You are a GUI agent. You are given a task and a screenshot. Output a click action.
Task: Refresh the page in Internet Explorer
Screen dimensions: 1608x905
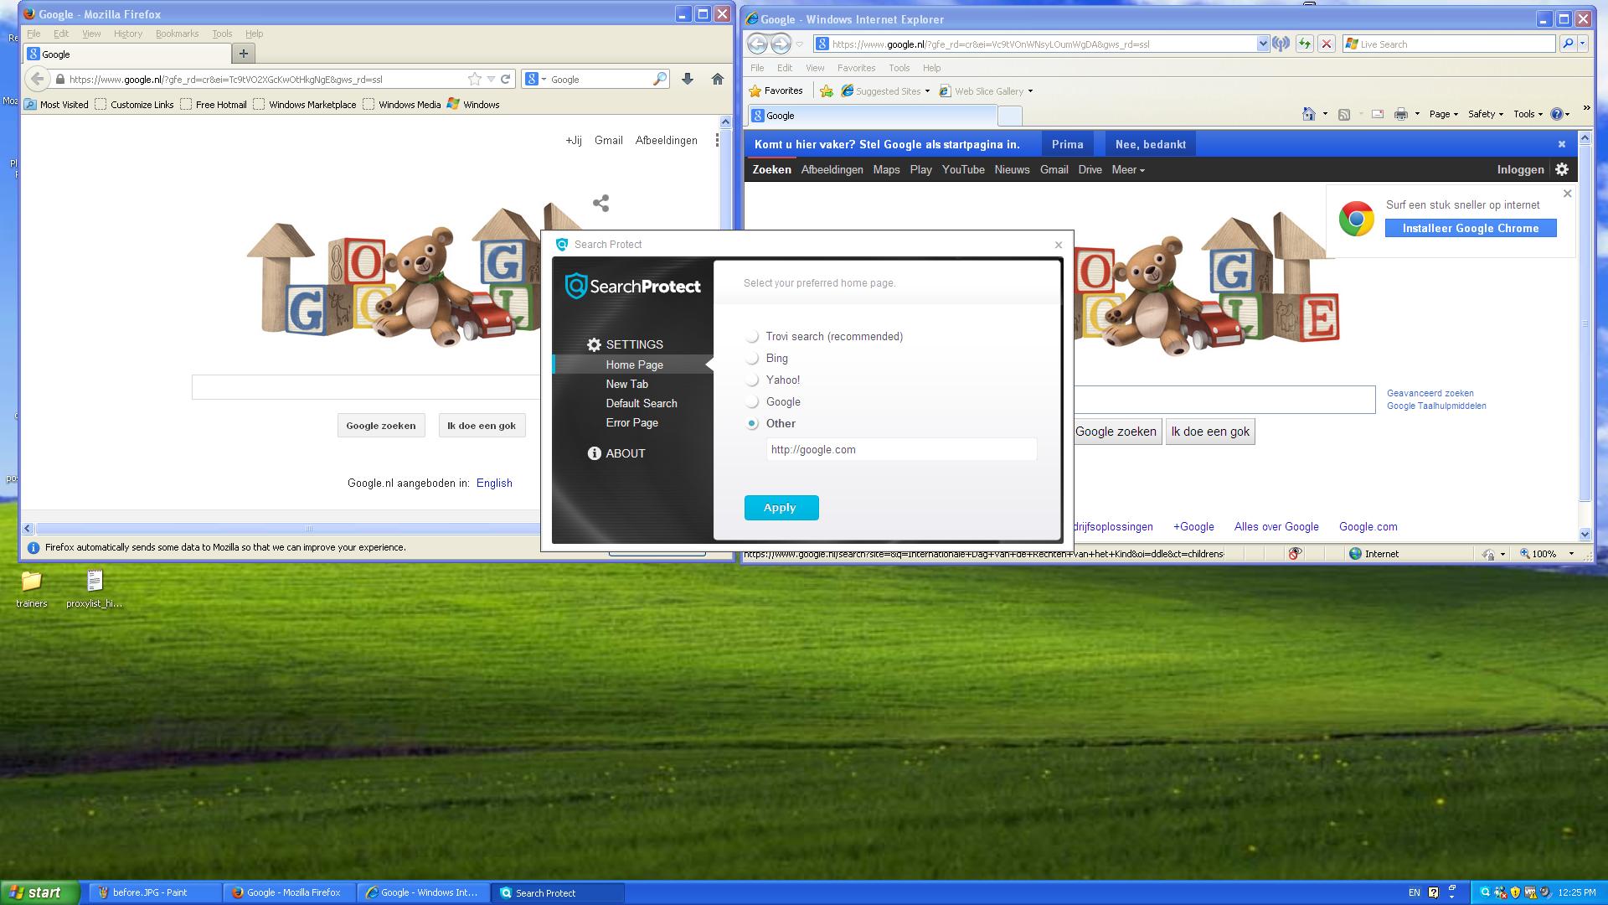click(1304, 44)
